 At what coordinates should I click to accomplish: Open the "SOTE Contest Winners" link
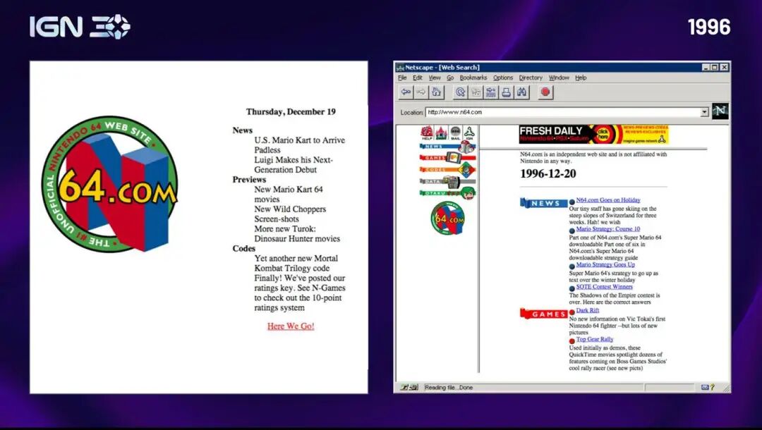(x=604, y=287)
